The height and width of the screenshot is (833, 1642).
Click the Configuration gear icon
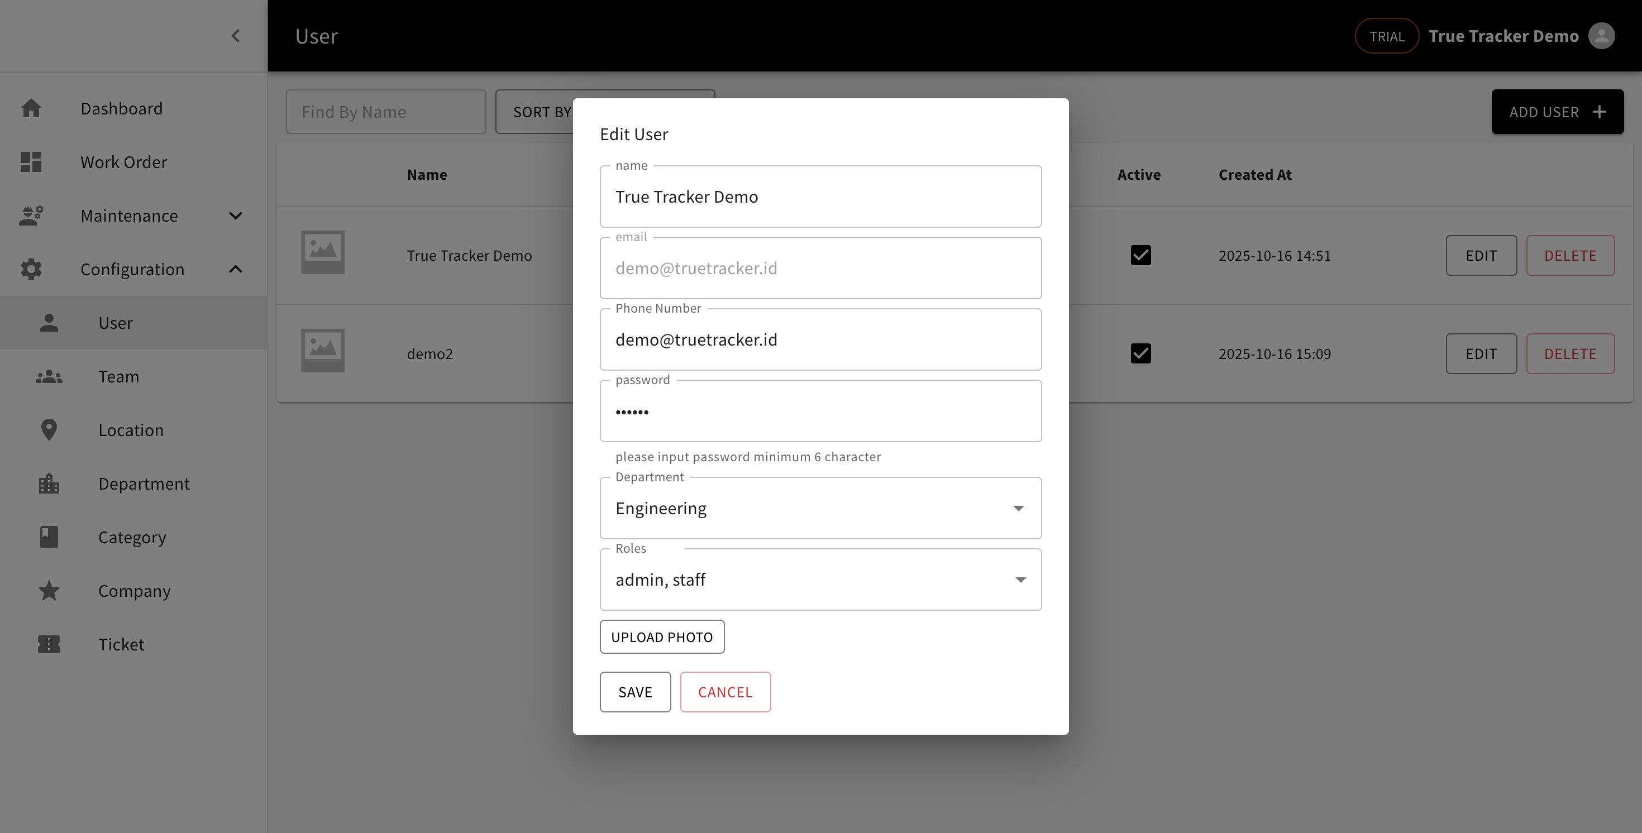tap(31, 269)
